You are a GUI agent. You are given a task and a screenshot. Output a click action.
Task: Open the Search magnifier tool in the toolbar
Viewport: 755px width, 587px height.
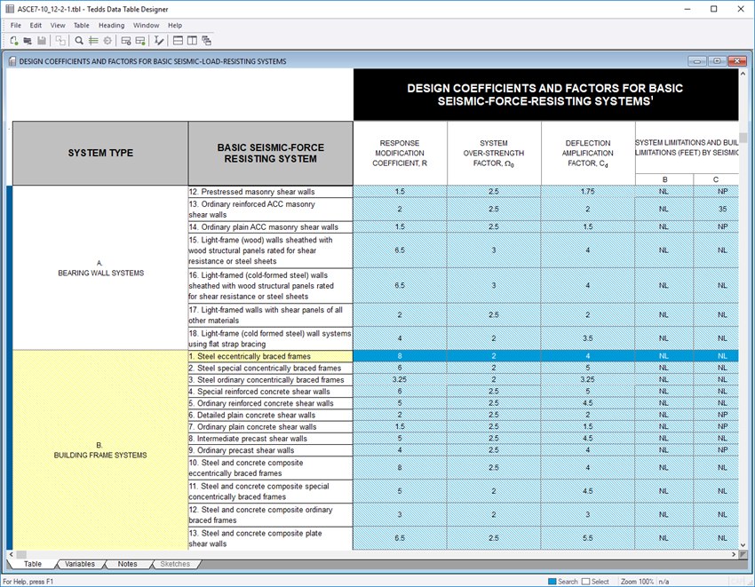coord(78,40)
